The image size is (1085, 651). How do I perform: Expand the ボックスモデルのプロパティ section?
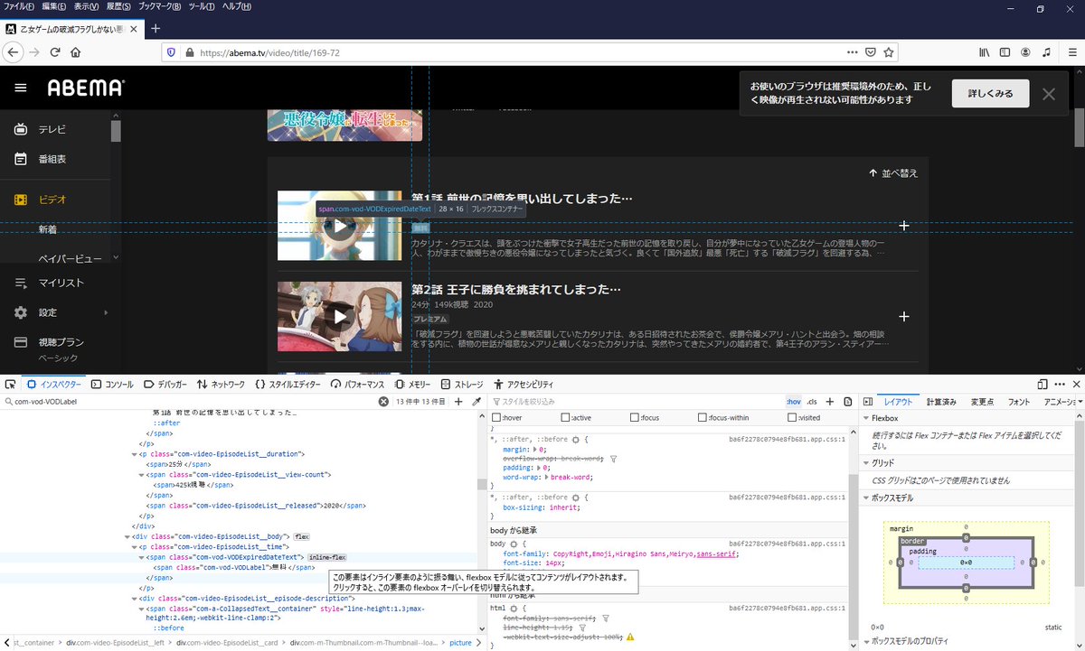point(864,641)
